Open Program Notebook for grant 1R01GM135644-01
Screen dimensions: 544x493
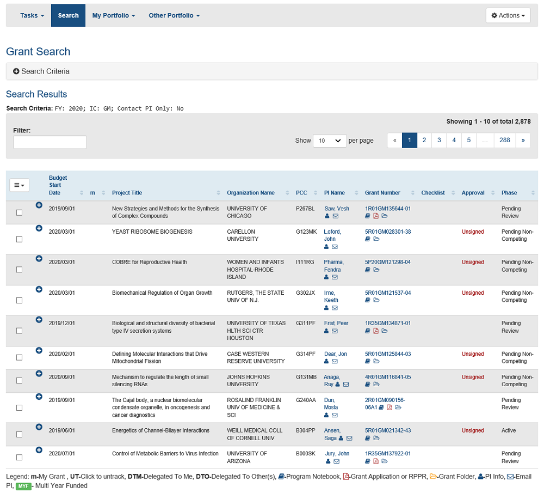[x=368, y=216]
